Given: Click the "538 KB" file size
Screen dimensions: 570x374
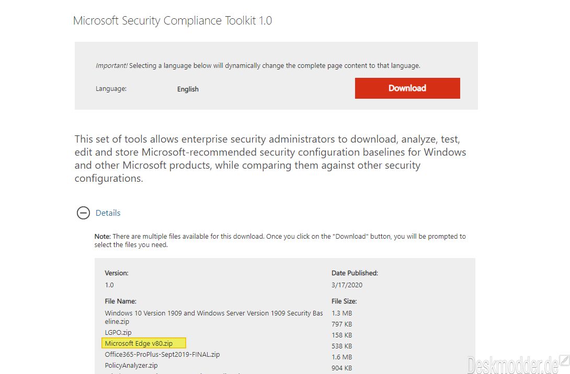Looking at the screenshot, I should click(341, 346).
